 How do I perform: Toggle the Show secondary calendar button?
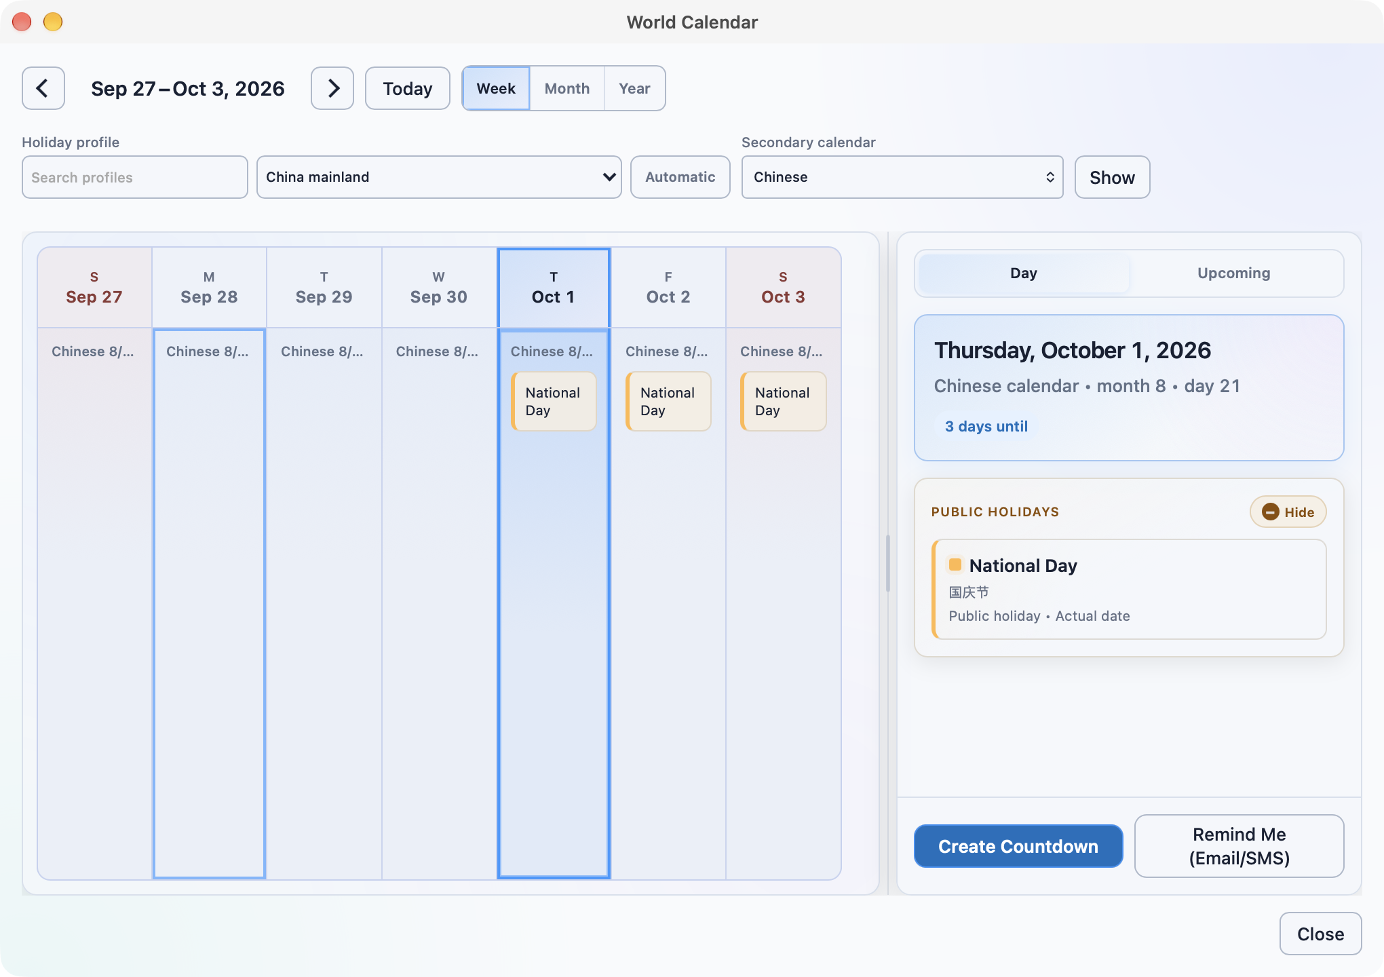click(x=1113, y=177)
